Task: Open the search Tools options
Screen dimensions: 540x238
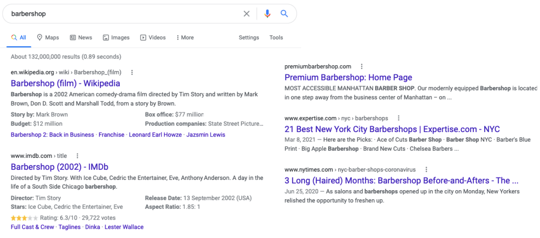Action: [x=276, y=37]
